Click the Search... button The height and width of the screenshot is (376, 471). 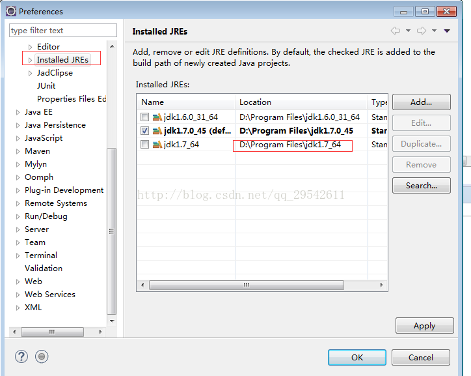[x=421, y=186]
